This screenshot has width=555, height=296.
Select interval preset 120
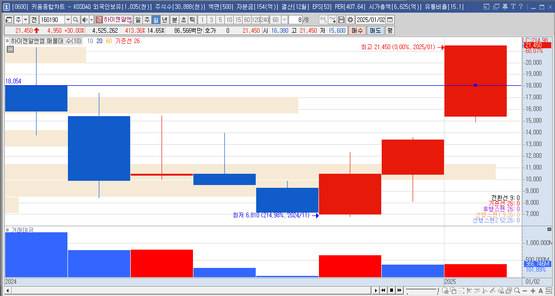[x=256, y=20]
